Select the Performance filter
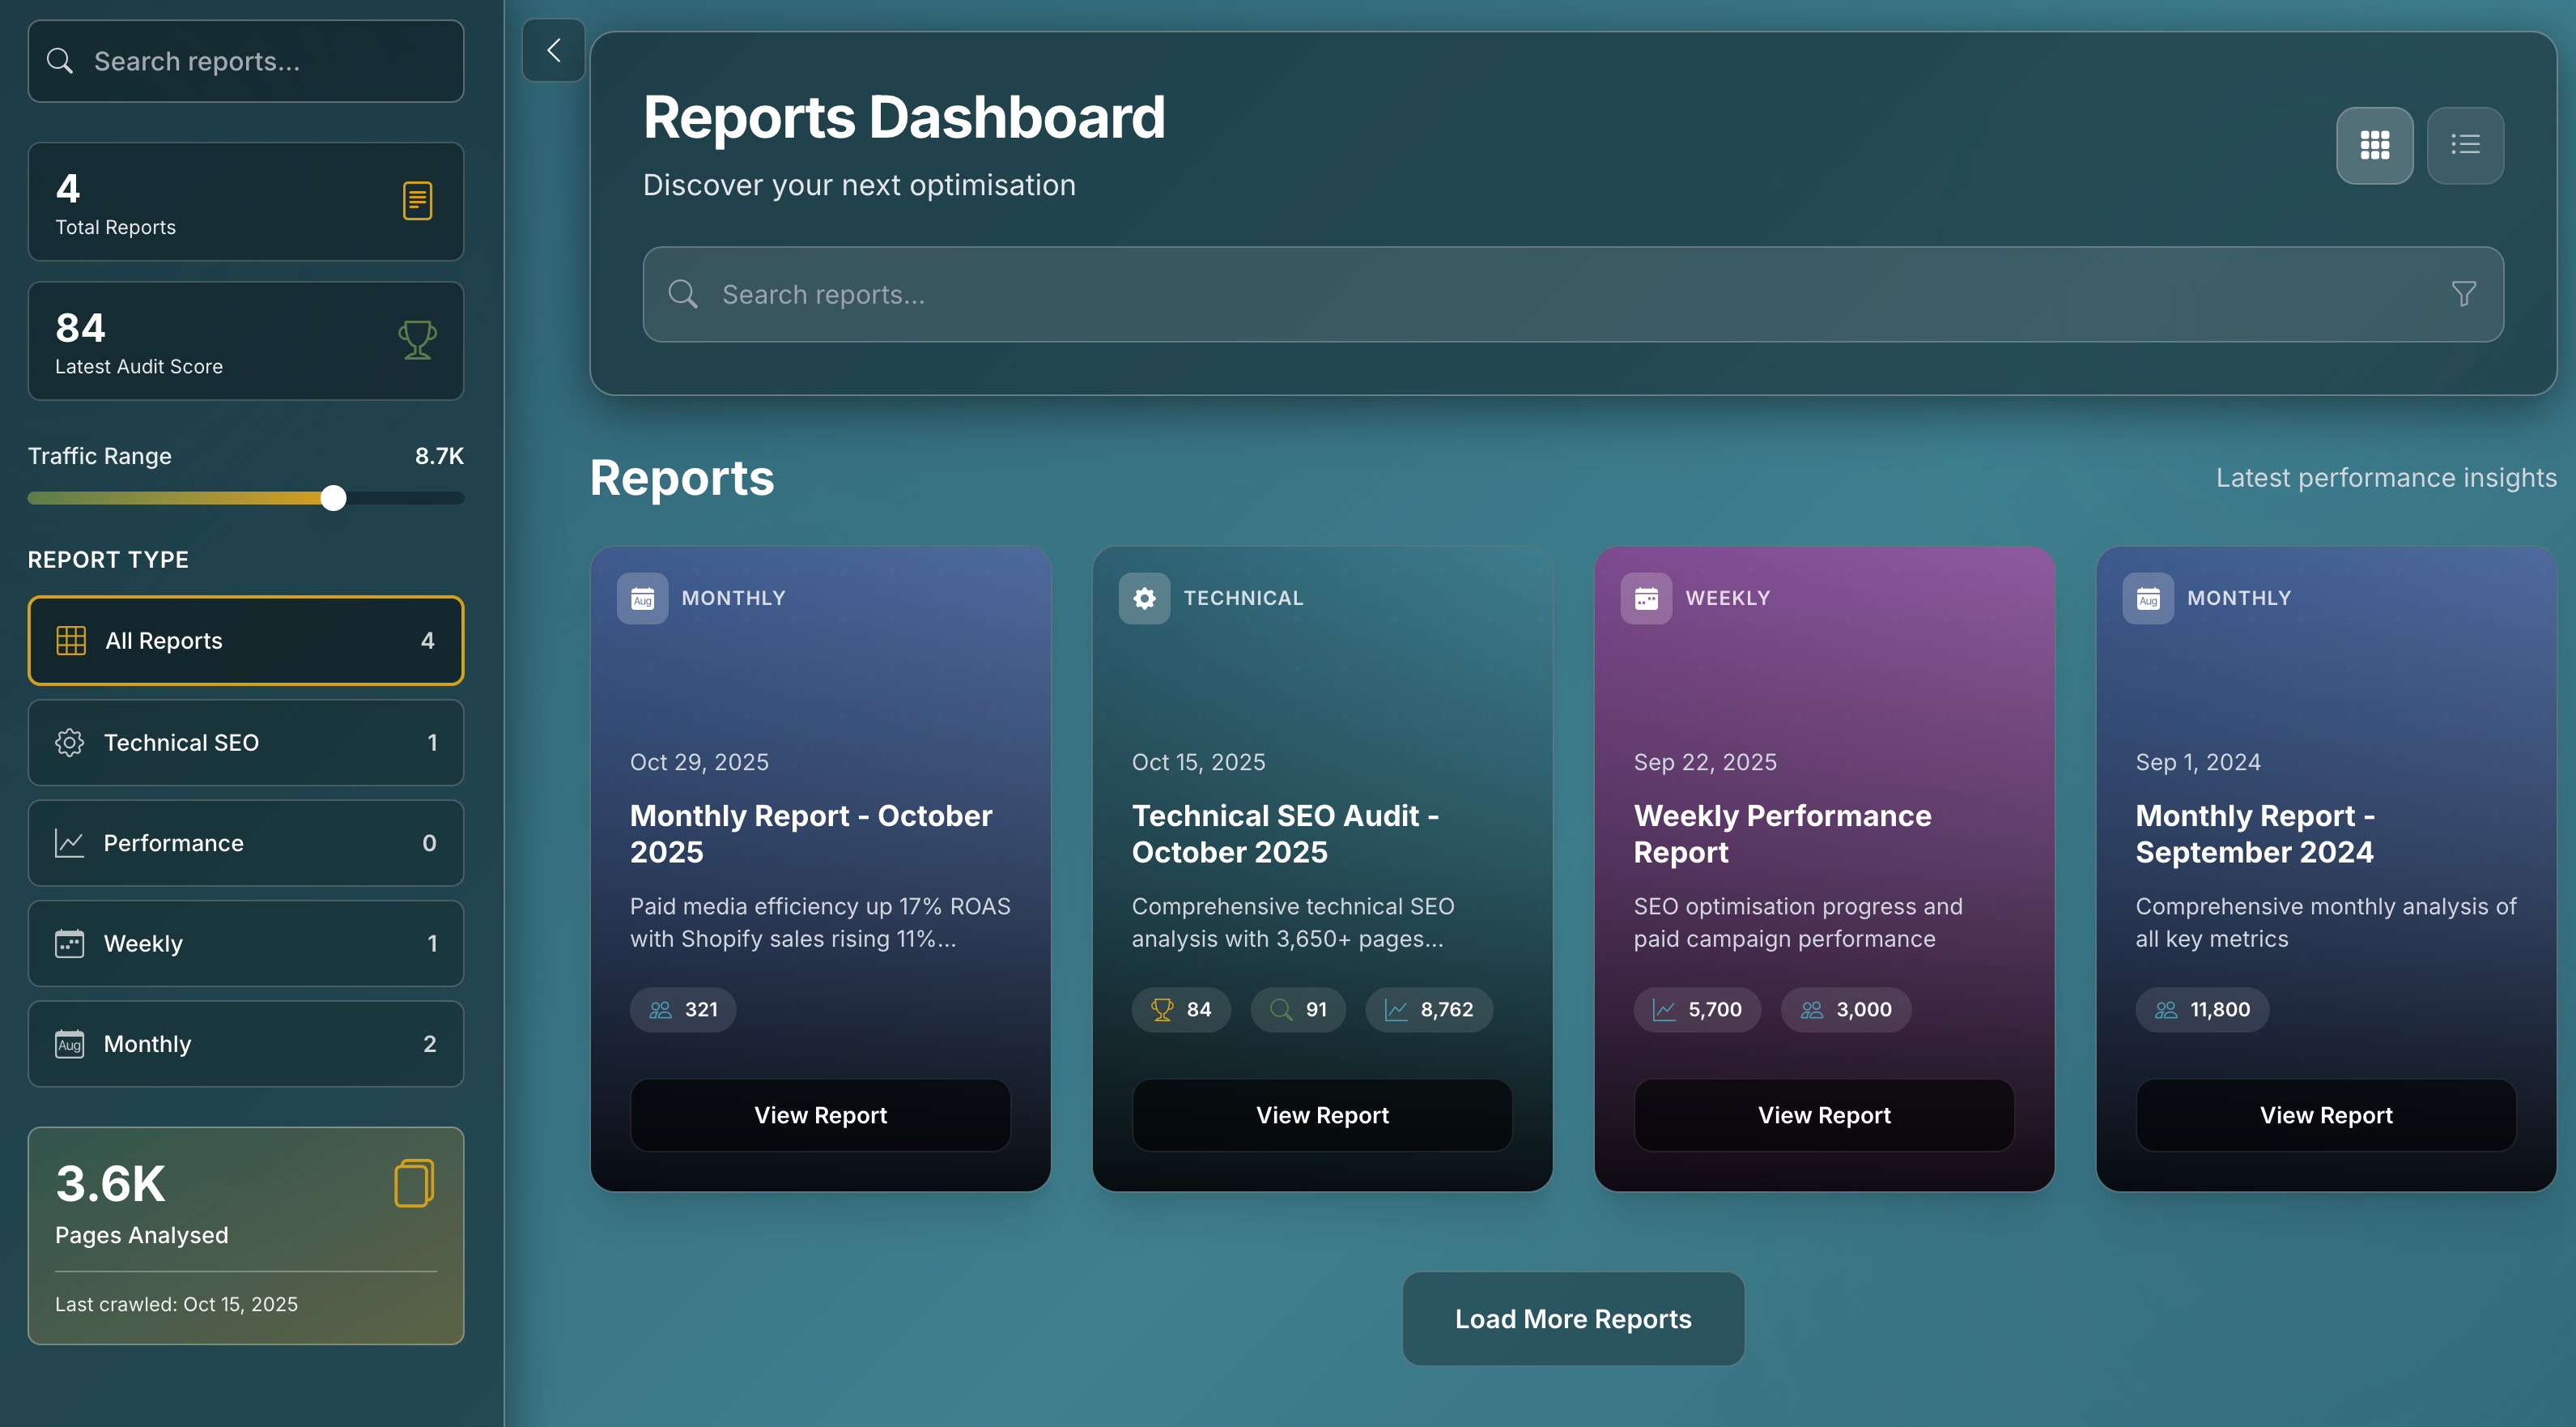Image resolution: width=2576 pixels, height=1427 pixels. pos(246,842)
